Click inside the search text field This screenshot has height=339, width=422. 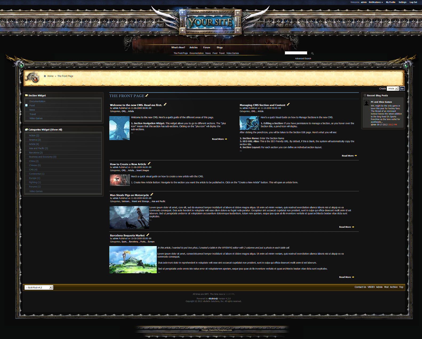[x=296, y=53]
